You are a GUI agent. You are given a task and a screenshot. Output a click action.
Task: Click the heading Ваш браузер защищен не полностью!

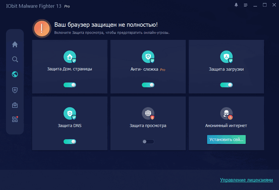tap(106, 25)
